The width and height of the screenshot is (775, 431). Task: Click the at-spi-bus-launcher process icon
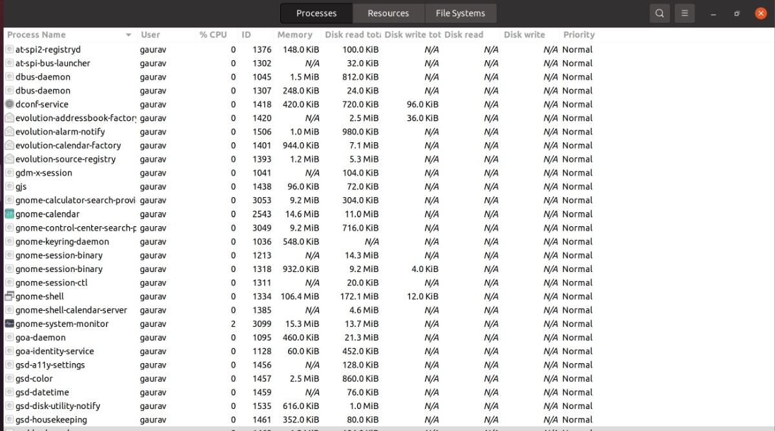pos(9,63)
